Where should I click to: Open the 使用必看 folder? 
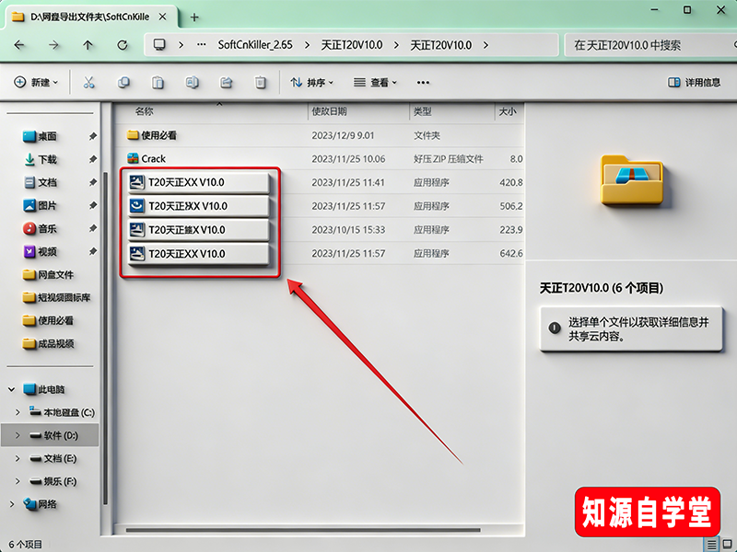pyautogui.click(x=159, y=134)
